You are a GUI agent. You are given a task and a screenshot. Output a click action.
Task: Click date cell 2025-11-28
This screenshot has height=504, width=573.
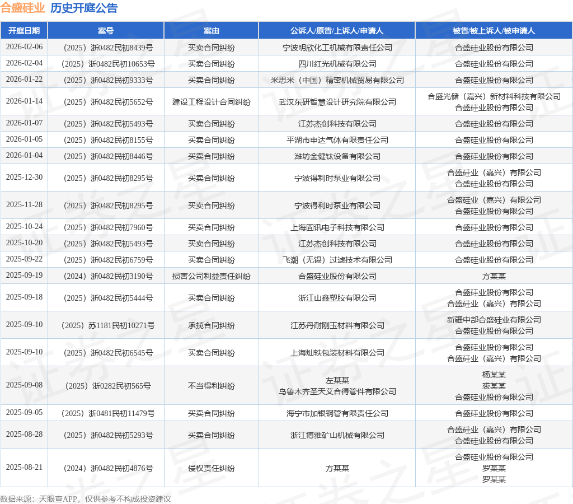[x=24, y=204]
